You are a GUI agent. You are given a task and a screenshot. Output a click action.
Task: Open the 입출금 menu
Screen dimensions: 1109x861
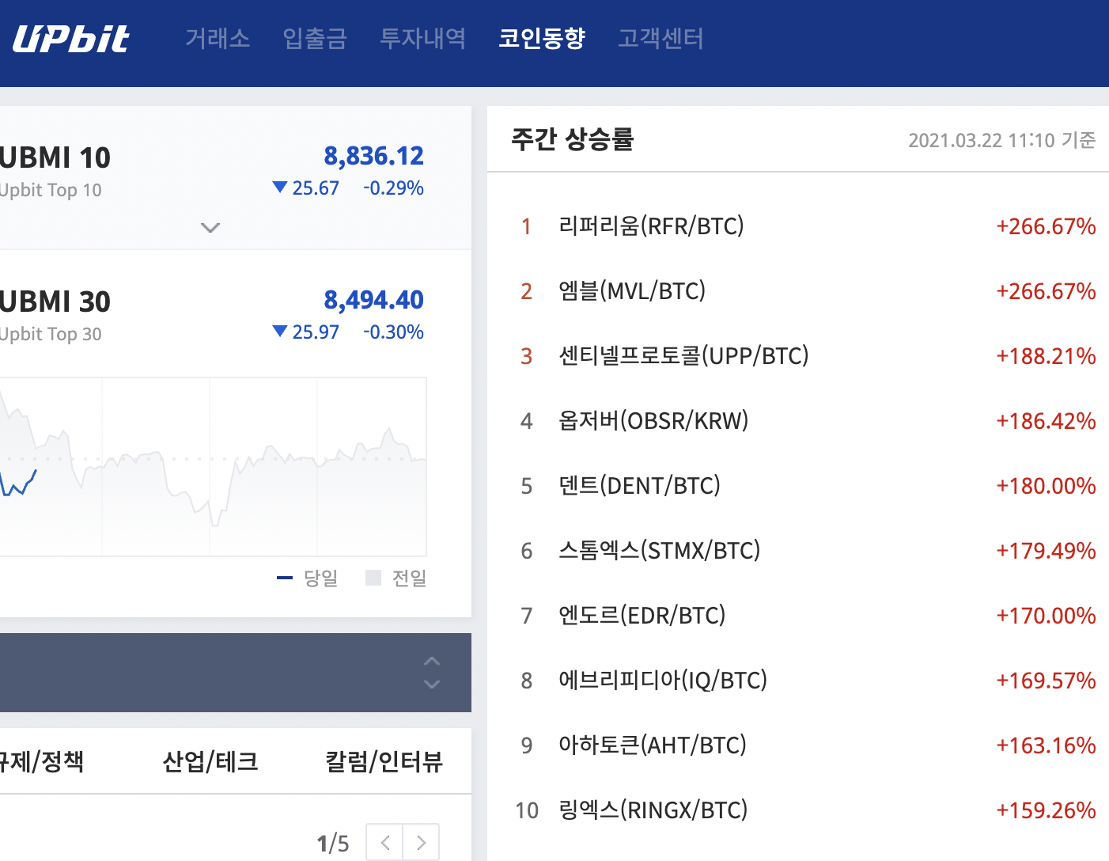(315, 38)
